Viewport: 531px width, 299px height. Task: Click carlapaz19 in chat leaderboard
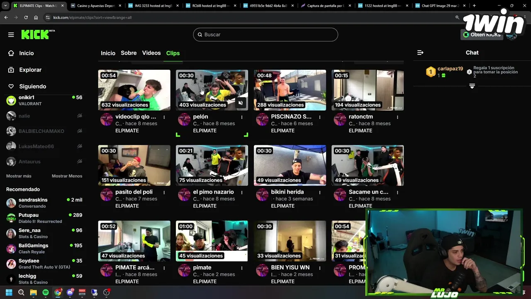[x=450, y=69]
